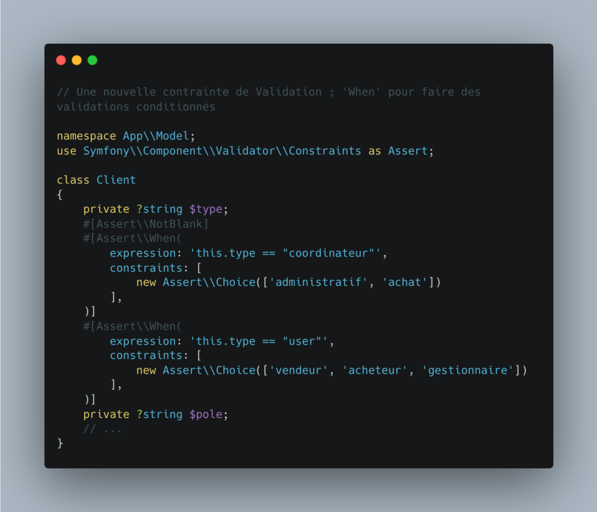Click the $type variable

coord(206,209)
